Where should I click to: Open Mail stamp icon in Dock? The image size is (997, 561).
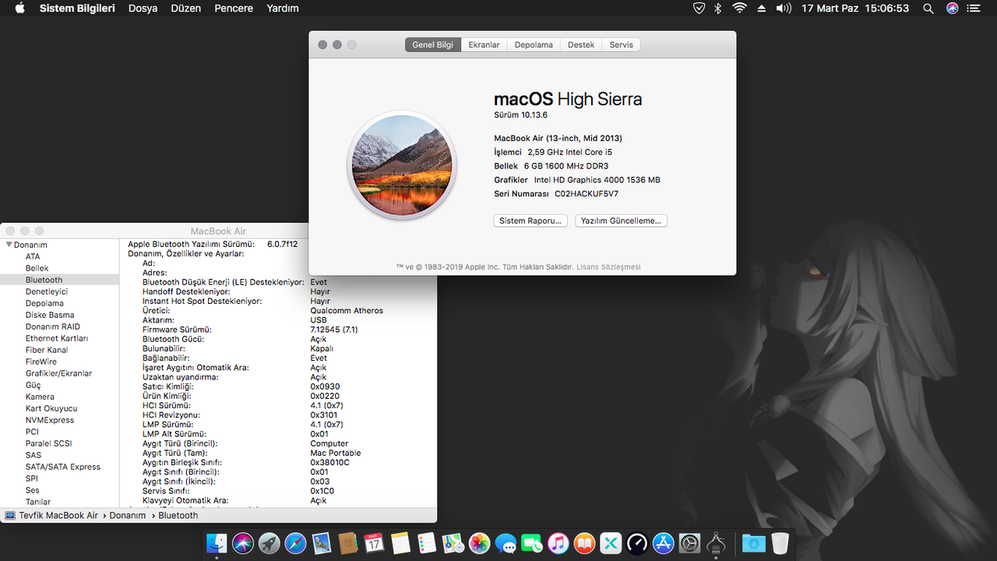click(x=322, y=543)
